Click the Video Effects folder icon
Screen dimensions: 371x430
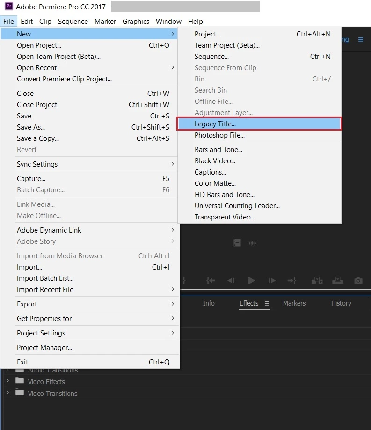20,380
